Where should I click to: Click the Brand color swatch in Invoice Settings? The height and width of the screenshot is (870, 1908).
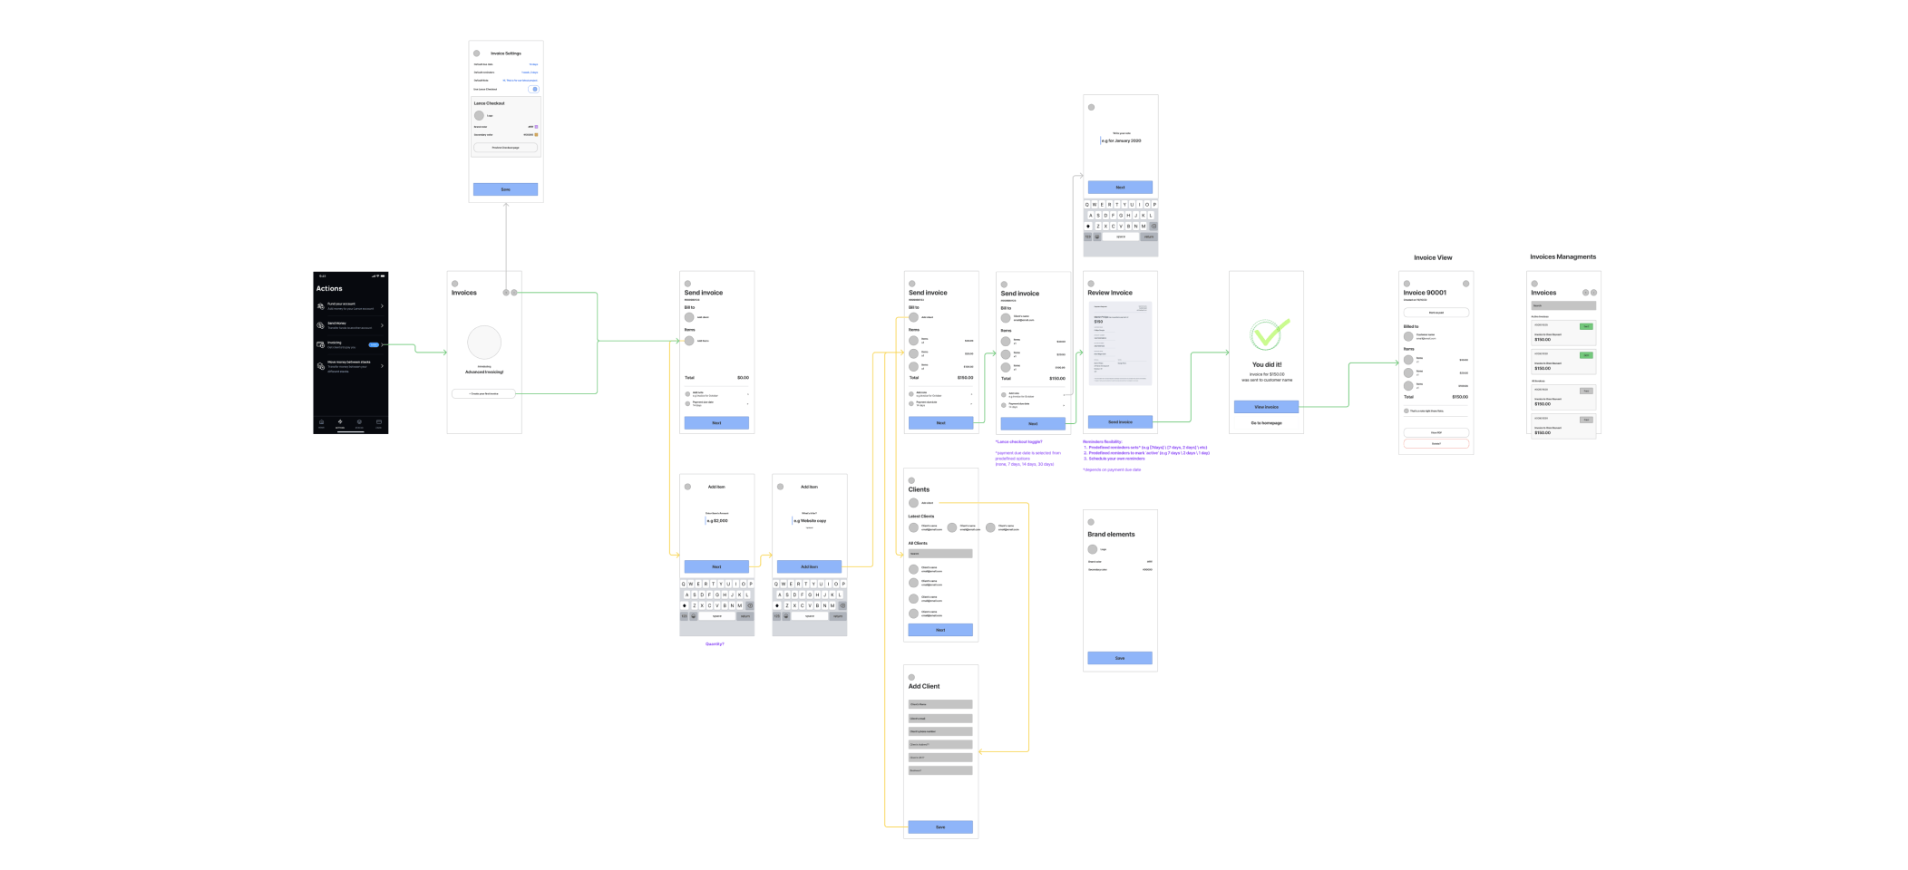(536, 127)
